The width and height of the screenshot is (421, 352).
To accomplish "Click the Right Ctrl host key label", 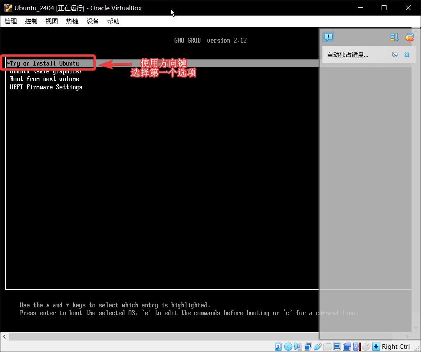I will click(396, 347).
